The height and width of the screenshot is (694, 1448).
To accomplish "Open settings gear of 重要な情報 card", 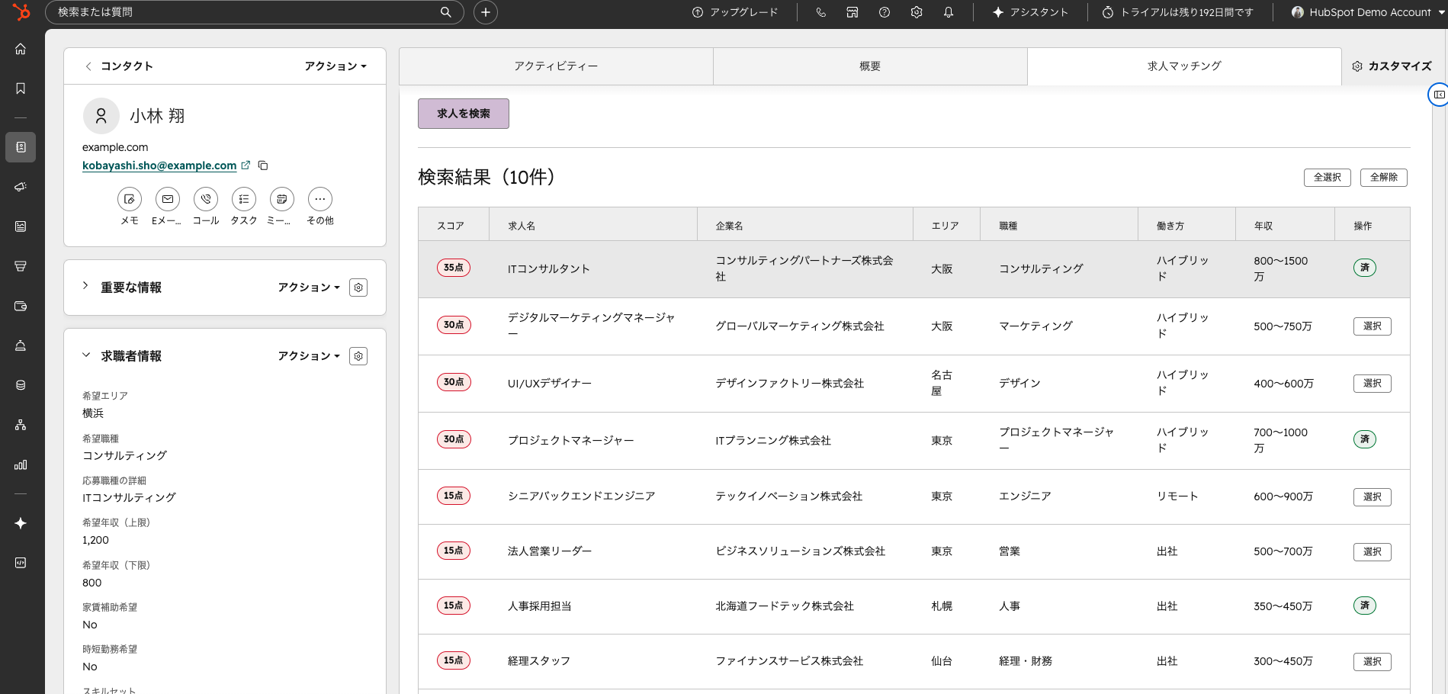I will [x=358, y=288].
